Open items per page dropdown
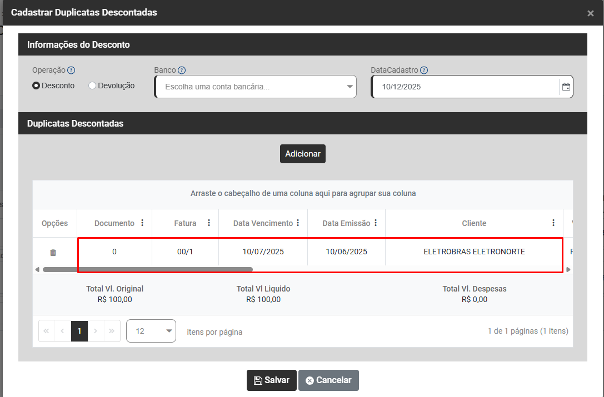Viewport: 604px width, 397px height. pos(151,331)
